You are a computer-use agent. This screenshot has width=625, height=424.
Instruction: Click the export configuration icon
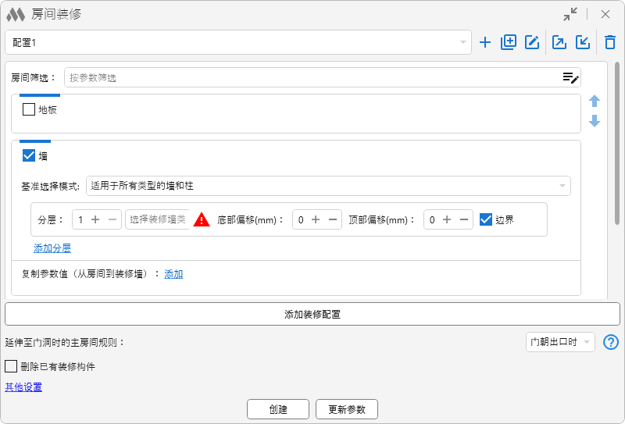coord(559,43)
